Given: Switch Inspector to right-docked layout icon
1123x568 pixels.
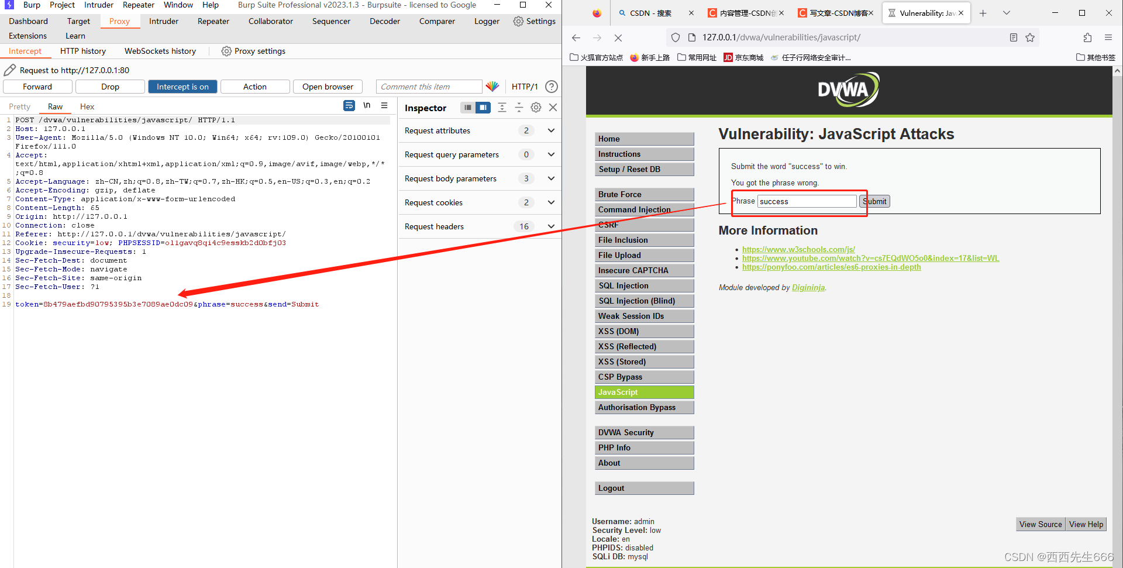Looking at the screenshot, I should tap(483, 108).
